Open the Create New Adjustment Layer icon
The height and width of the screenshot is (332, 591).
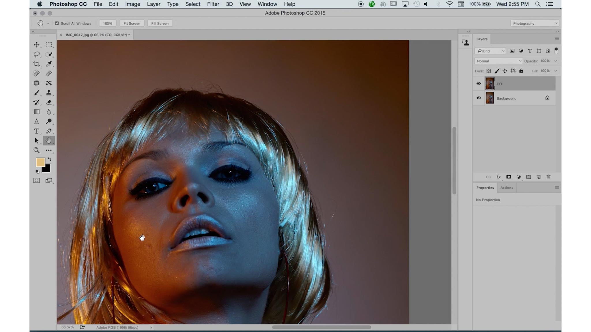(519, 177)
